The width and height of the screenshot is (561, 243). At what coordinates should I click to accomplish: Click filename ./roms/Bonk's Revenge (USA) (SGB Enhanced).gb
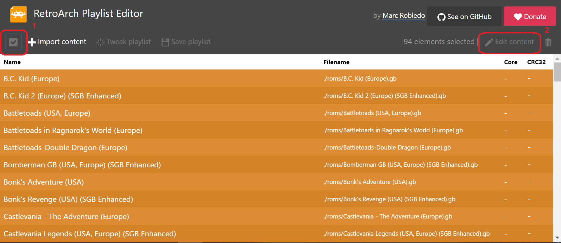pos(389,199)
